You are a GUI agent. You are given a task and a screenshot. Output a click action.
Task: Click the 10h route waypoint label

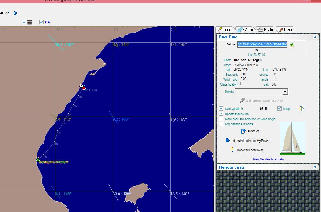point(81,97)
